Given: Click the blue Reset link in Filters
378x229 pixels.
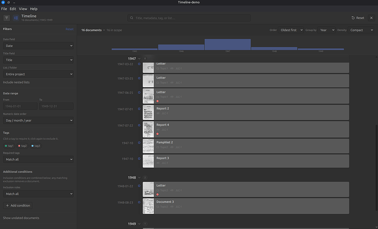Looking at the screenshot, I should [x=70, y=29].
